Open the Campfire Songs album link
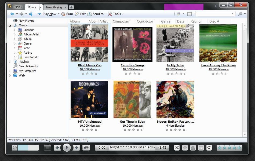Viewport: 255px width, 161px height. click(x=133, y=65)
